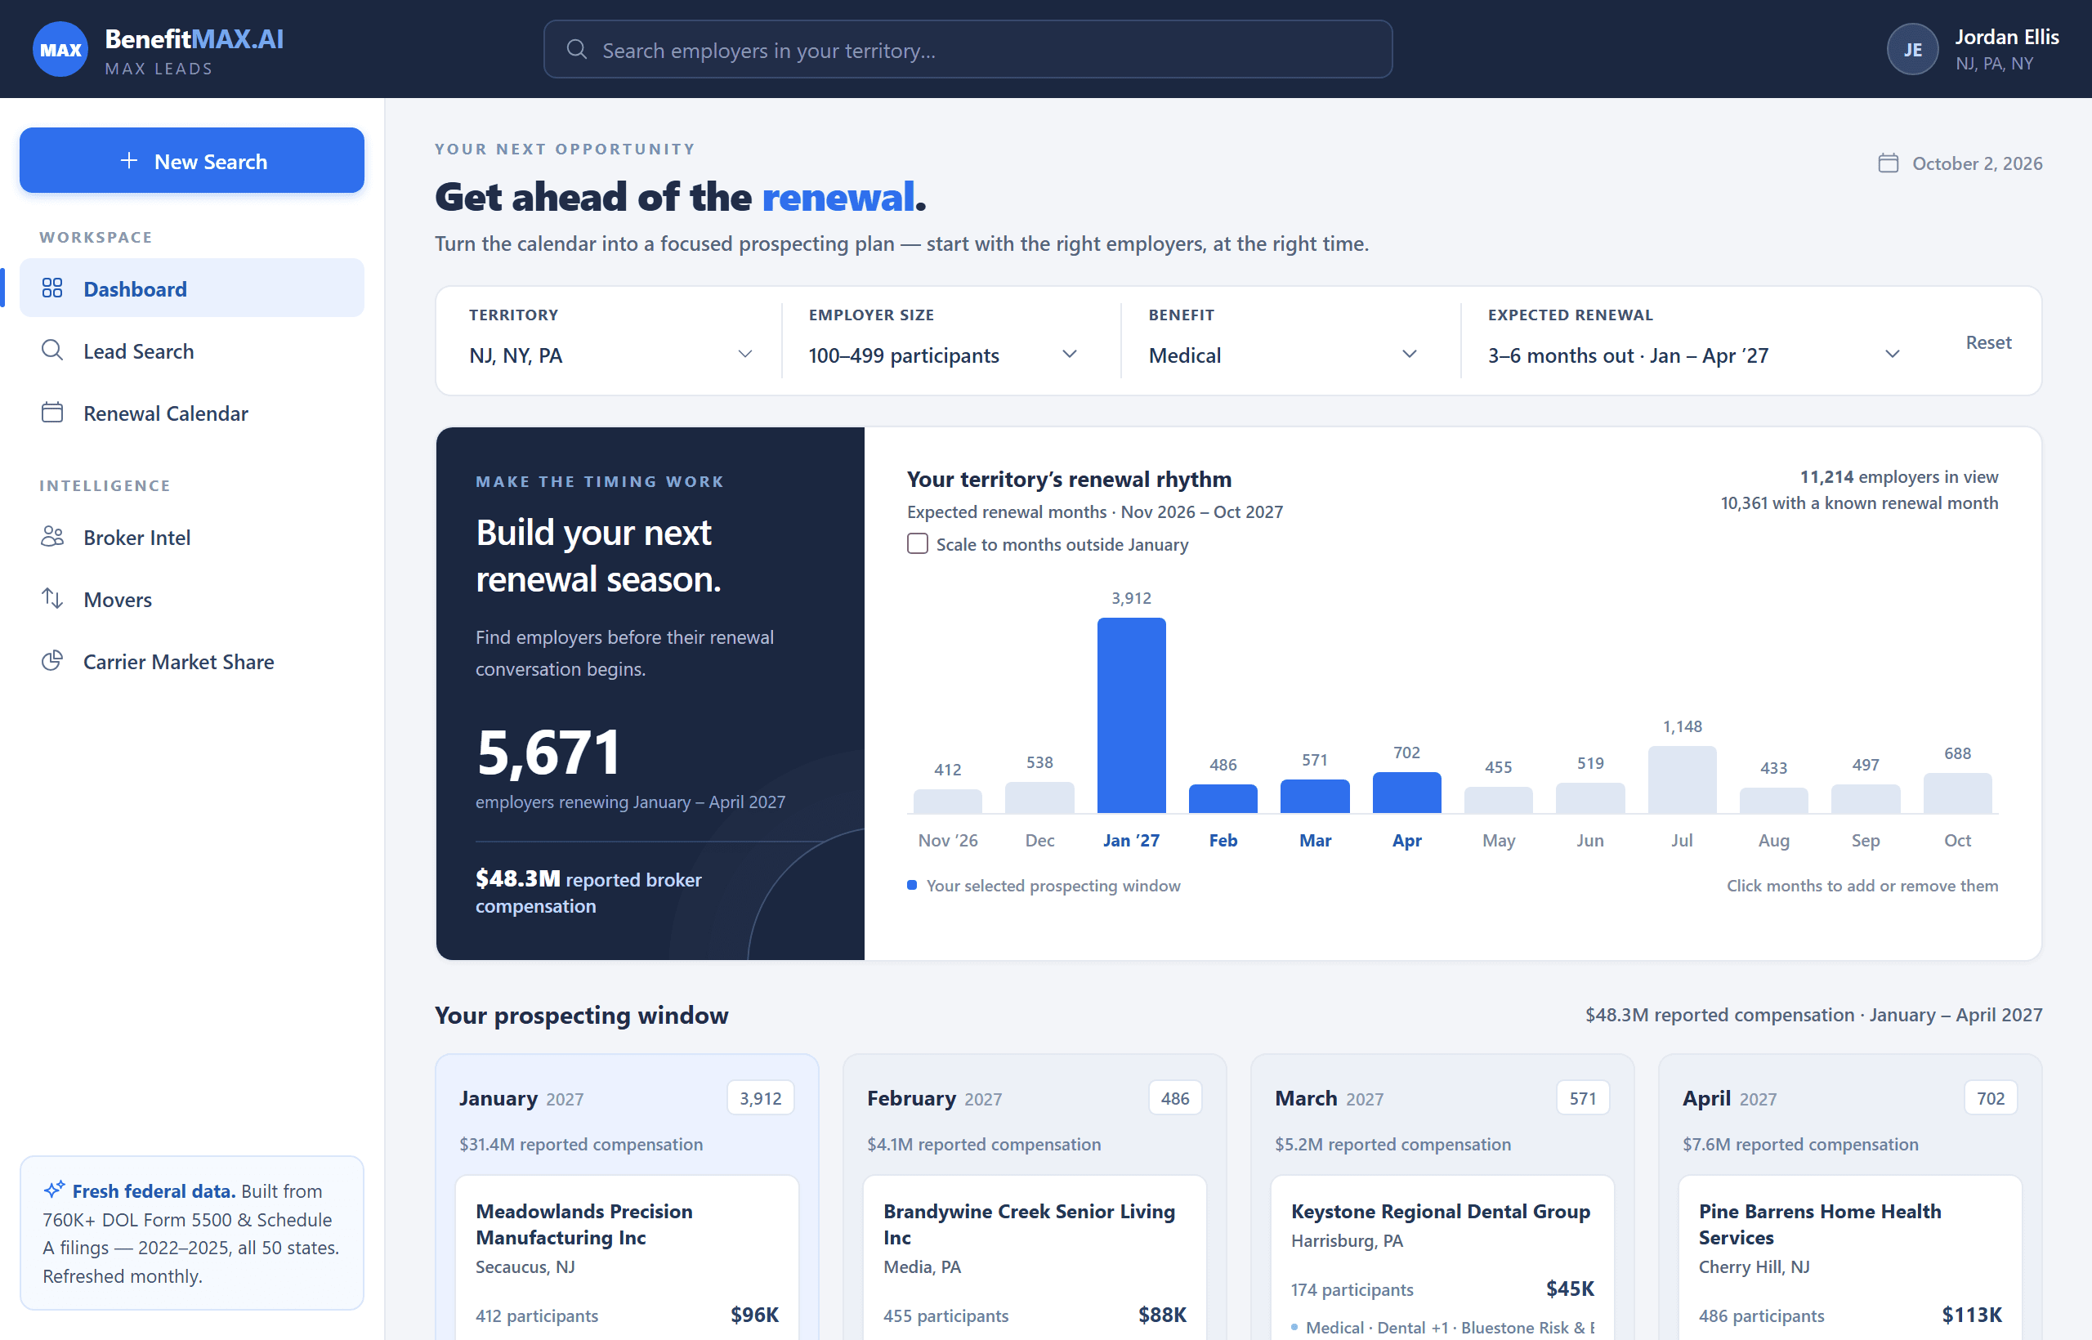Focus the Search employers input field
The width and height of the screenshot is (2092, 1340).
pyautogui.click(x=968, y=50)
